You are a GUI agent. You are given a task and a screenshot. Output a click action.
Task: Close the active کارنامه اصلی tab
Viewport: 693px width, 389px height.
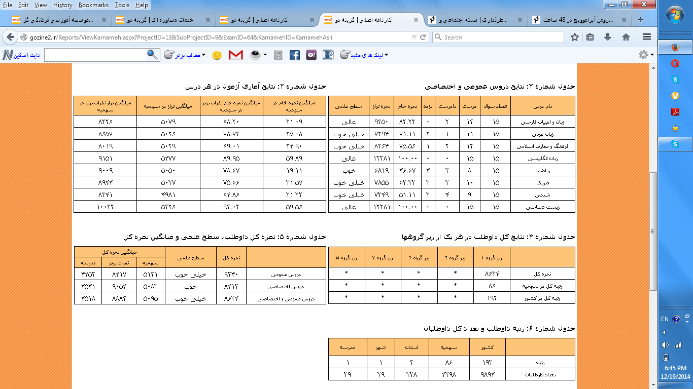click(415, 20)
